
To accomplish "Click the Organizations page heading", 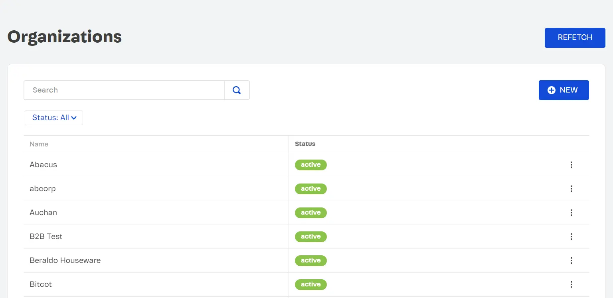I will (x=64, y=37).
